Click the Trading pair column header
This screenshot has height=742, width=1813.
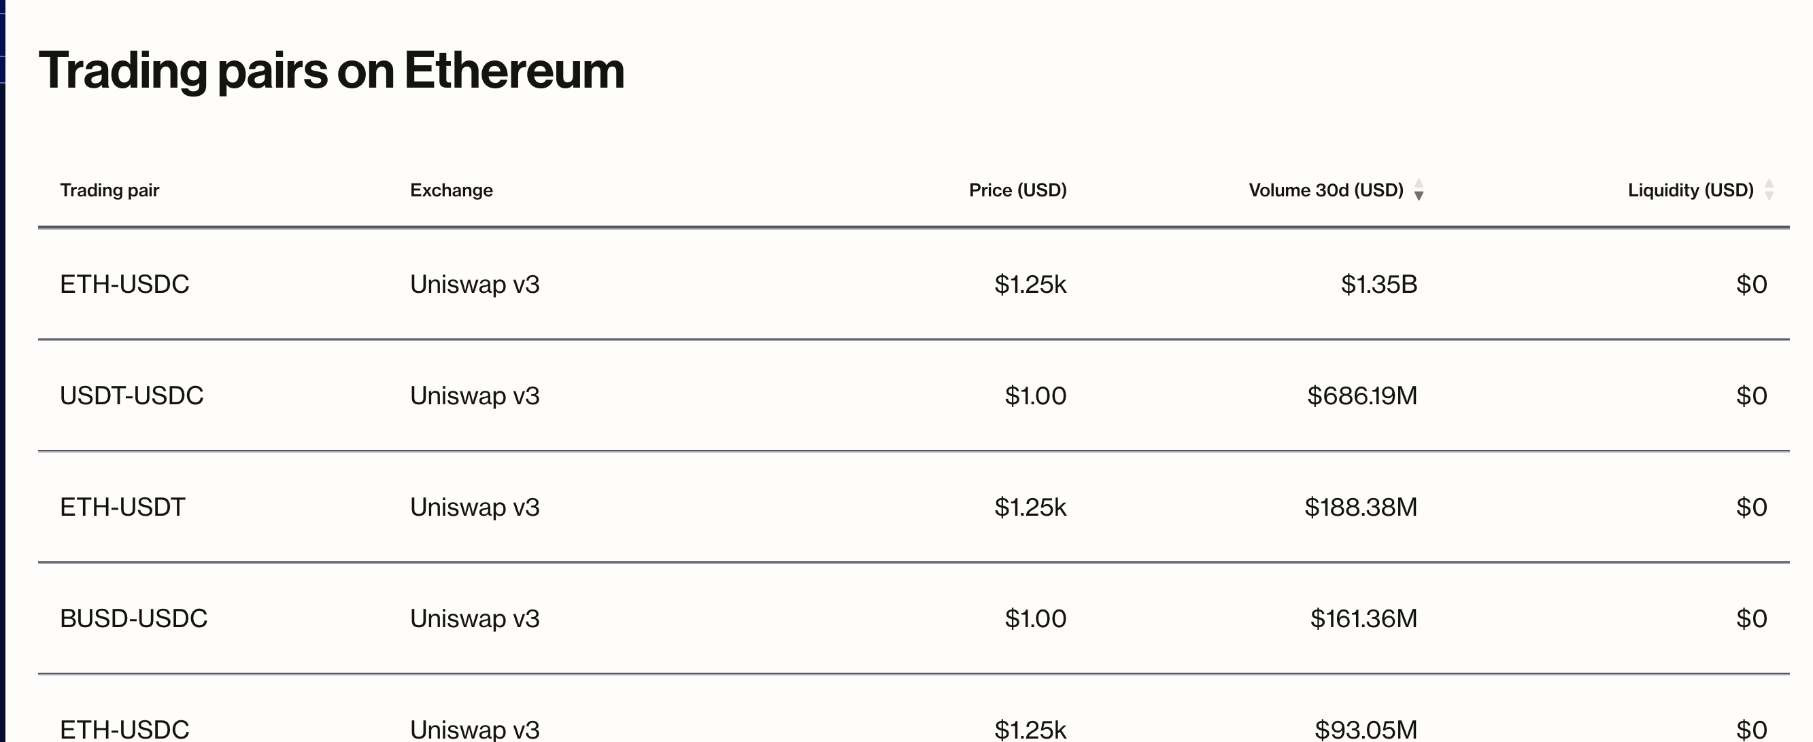[x=109, y=190]
